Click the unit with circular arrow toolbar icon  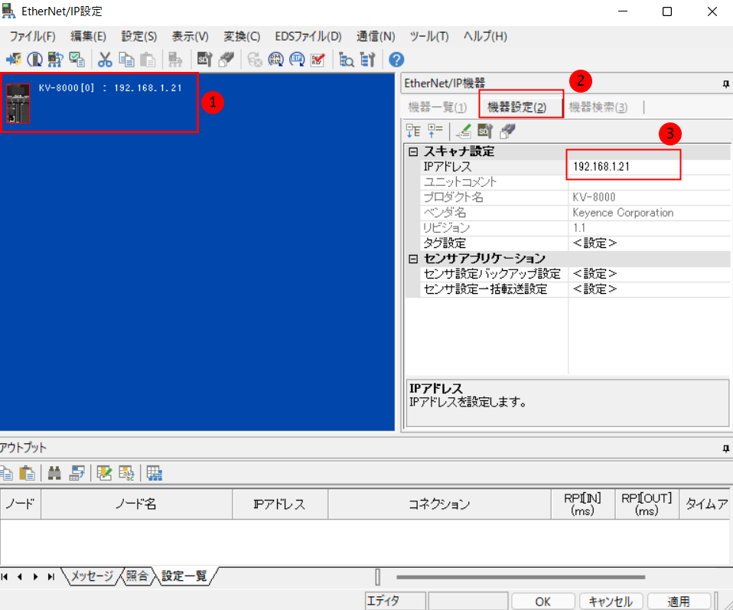click(34, 60)
